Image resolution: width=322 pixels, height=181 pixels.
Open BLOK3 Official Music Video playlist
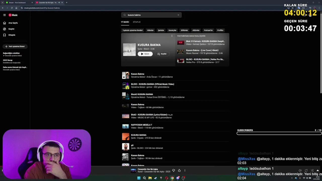(175, 85)
